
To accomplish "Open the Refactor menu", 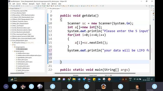I will 25,4.
